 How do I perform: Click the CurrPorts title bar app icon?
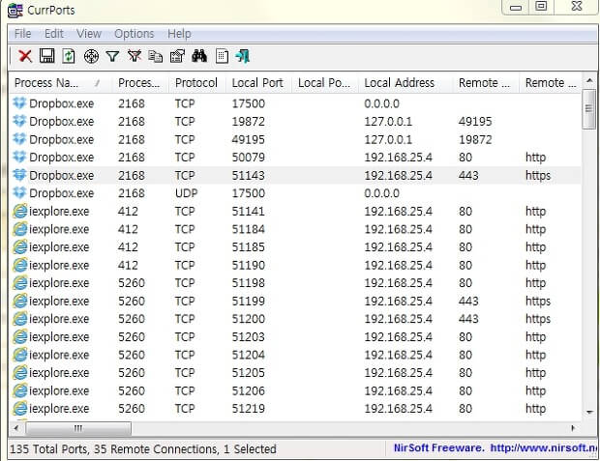coord(15,11)
